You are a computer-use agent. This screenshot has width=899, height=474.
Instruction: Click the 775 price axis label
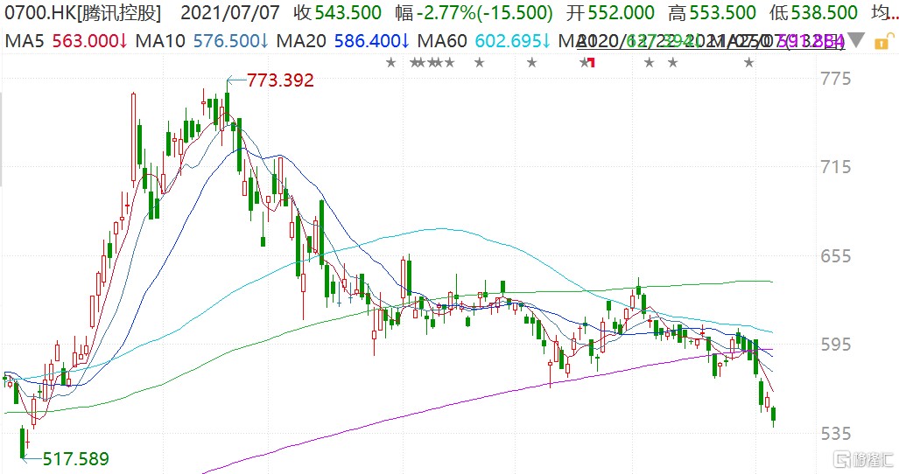(x=835, y=79)
